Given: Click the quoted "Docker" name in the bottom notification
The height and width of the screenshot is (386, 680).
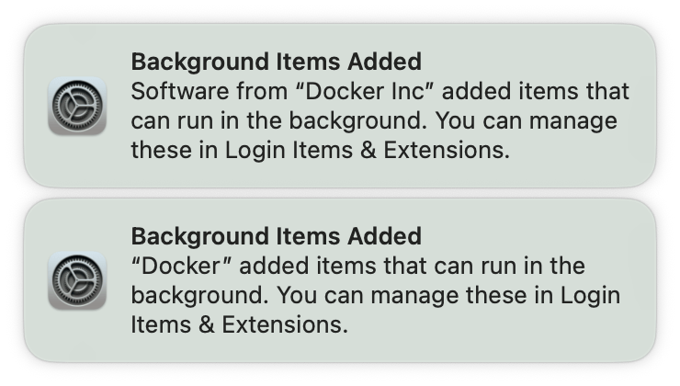Looking at the screenshot, I should 191,267.
